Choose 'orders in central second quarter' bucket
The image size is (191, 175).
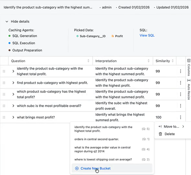[96, 139]
